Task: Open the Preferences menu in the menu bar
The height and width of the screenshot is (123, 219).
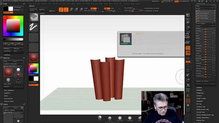Action: [94, 4]
